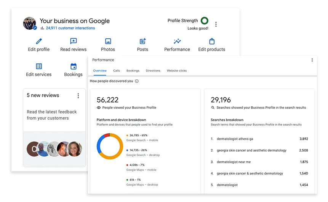This screenshot has width=328, height=202.
Task: Open three-dot menu next to Profile Strength
Action: [216, 24]
